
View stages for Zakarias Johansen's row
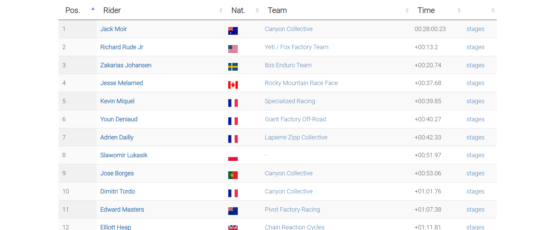475,65
